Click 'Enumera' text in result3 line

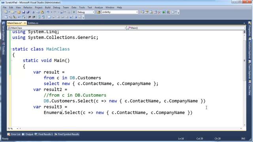pyautogui.click(x=53, y=112)
